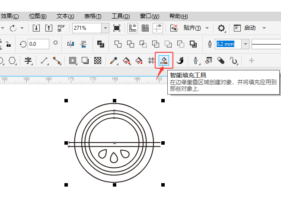Expand the 贴齐 dropdown arrow

click(207, 28)
